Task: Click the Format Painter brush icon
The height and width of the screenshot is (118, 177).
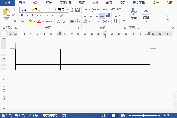Action: point(14,21)
